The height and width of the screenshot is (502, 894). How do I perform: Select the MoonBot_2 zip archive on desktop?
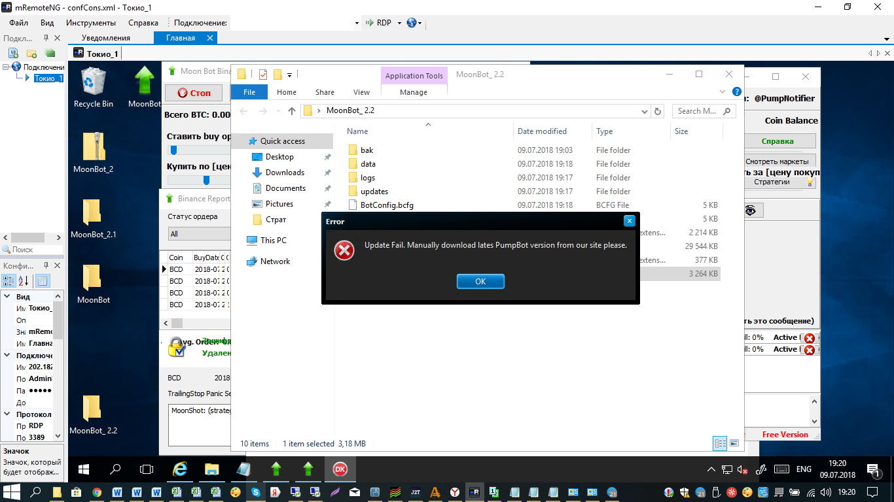94,152
